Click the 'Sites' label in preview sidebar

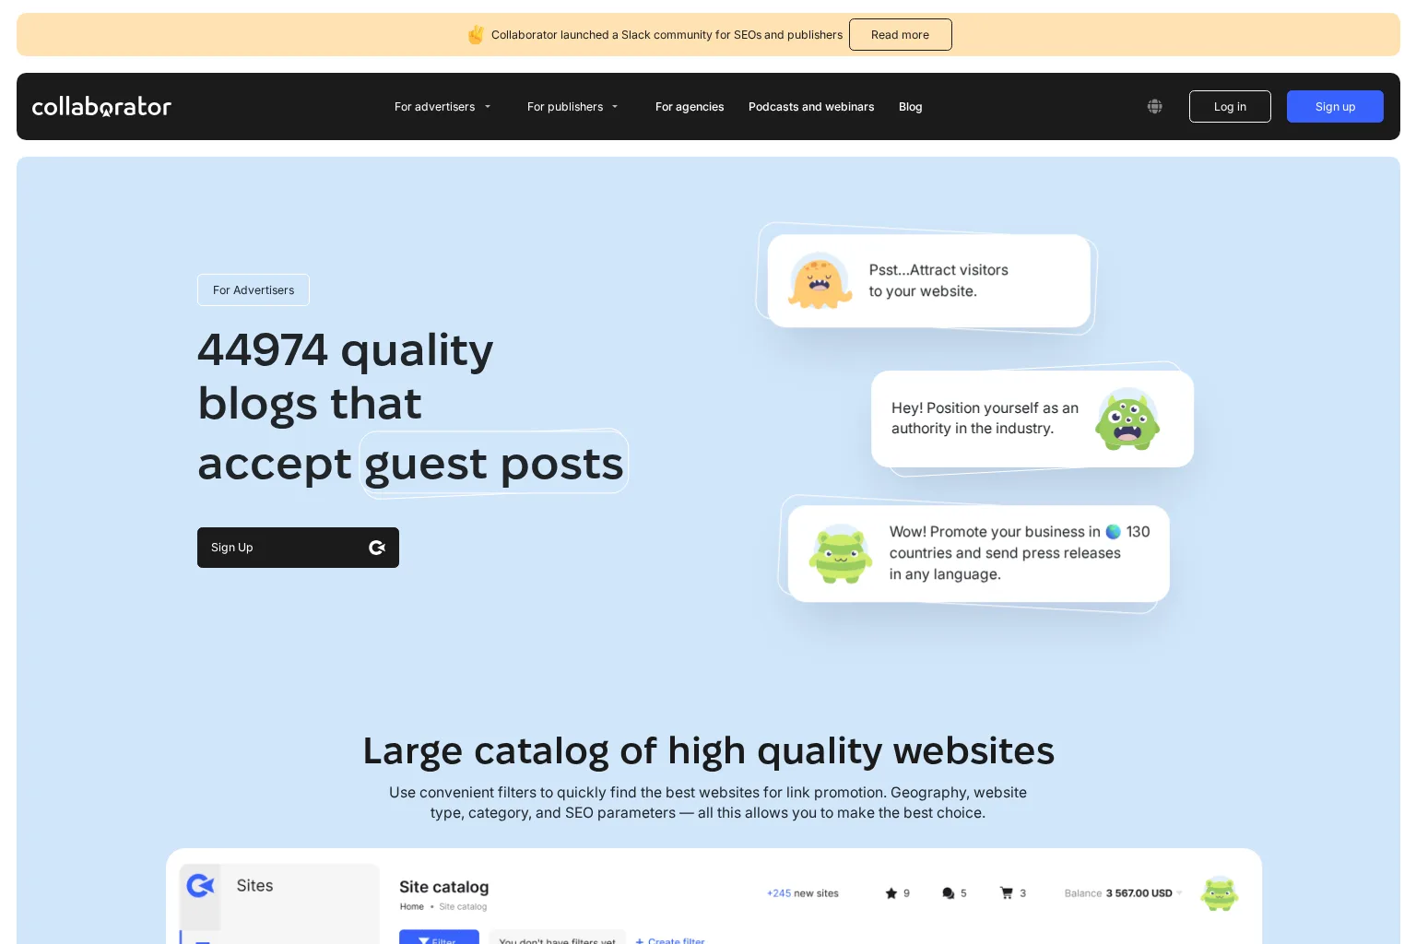pos(254,886)
